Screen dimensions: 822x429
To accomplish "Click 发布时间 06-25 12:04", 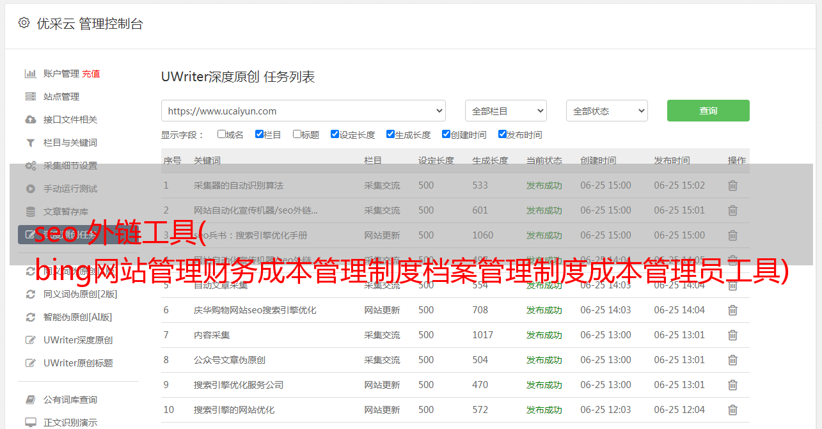I will click(x=679, y=410).
